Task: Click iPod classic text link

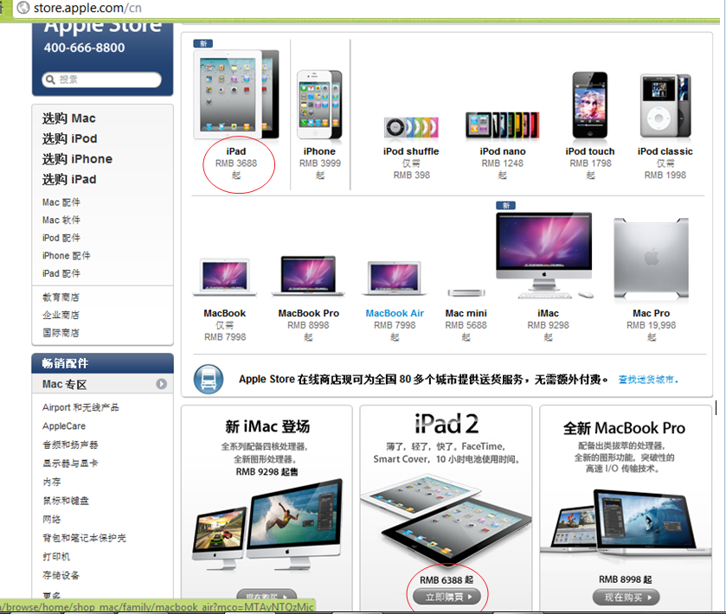Action: tap(665, 151)
